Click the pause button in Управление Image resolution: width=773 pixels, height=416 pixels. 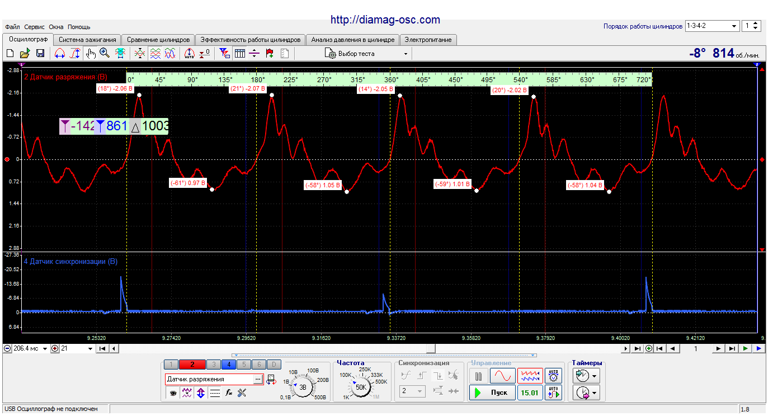[x=478, y=375]
